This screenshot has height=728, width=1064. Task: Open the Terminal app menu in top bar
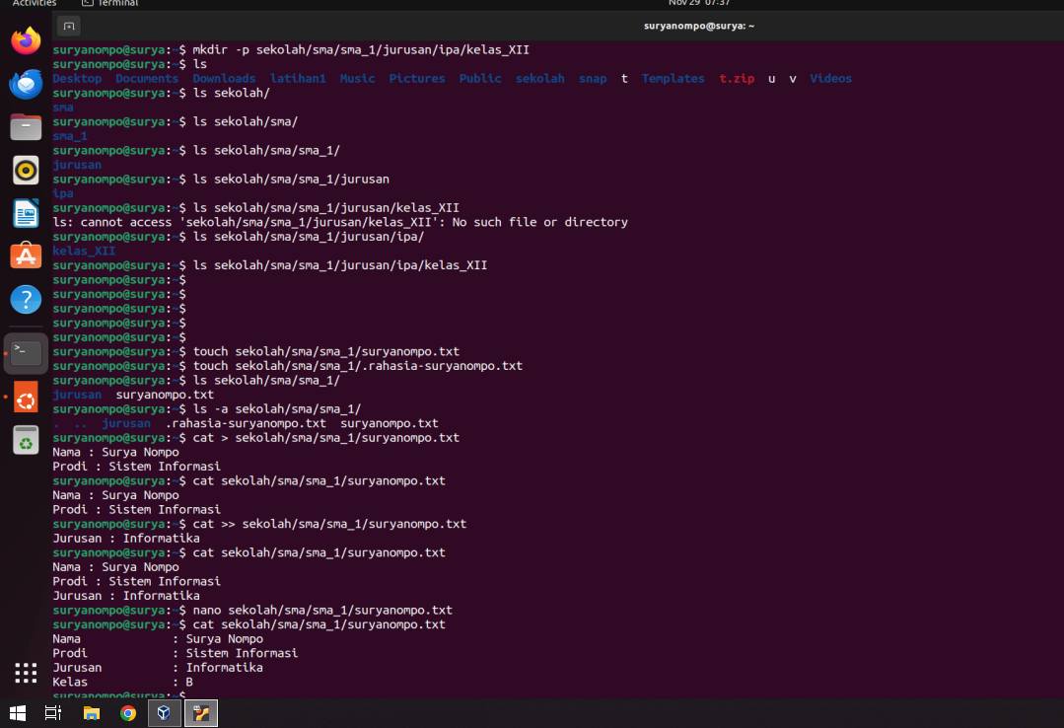tap(109, 3)
